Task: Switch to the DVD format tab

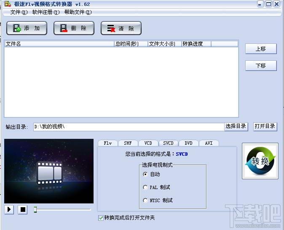Action: (188, 143)
